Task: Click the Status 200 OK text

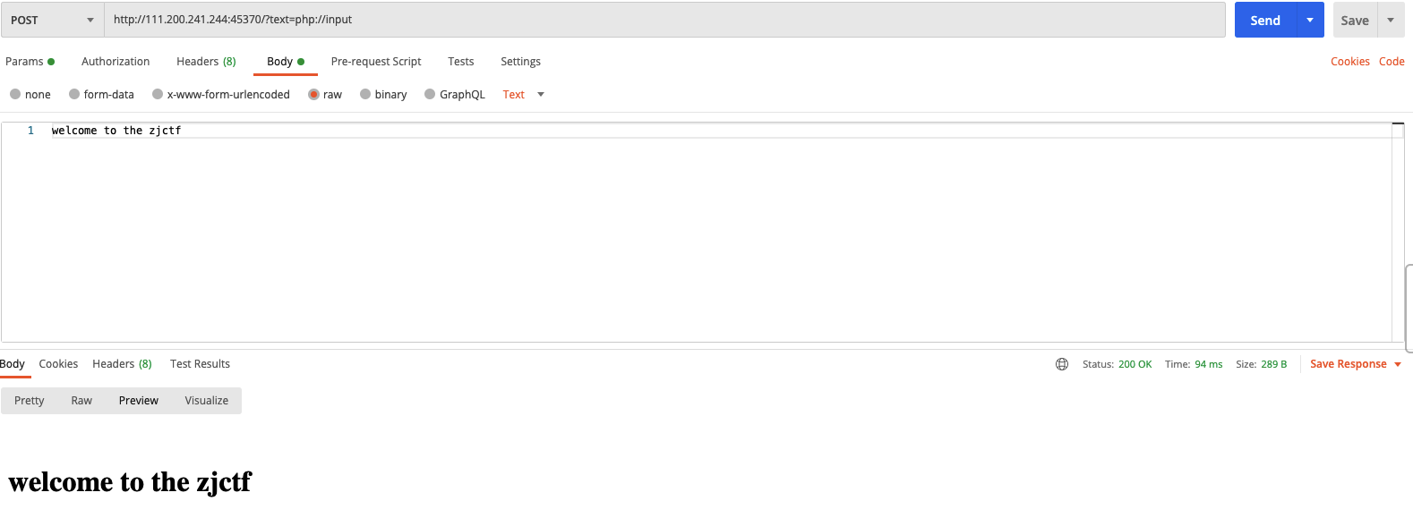Action: [1117, 364]
